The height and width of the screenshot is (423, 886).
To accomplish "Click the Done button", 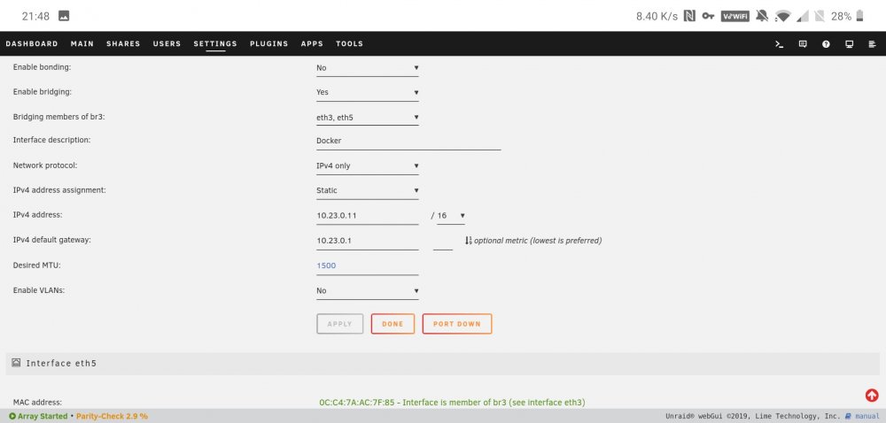I will pyautogui.click(x=392, y=324).
